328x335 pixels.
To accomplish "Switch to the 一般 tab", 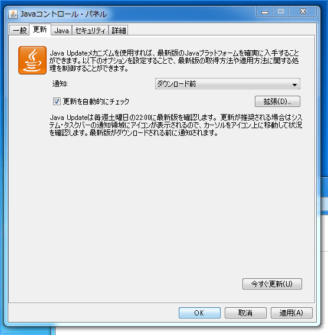I will pyautogui.click(x=19, y=30).
